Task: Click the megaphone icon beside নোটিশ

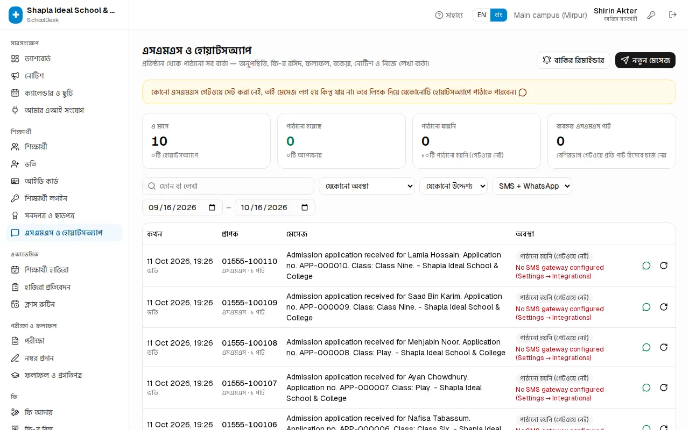Action: coord(15,76)
